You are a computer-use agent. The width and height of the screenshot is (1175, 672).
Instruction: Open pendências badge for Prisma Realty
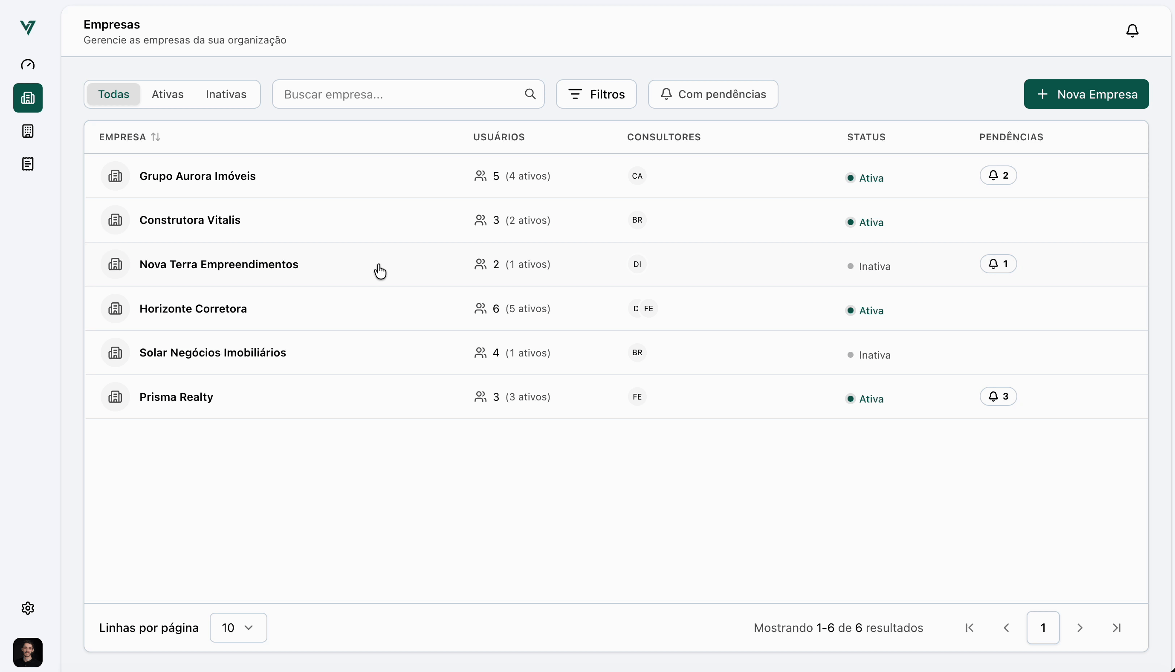[x=998, y=397]
